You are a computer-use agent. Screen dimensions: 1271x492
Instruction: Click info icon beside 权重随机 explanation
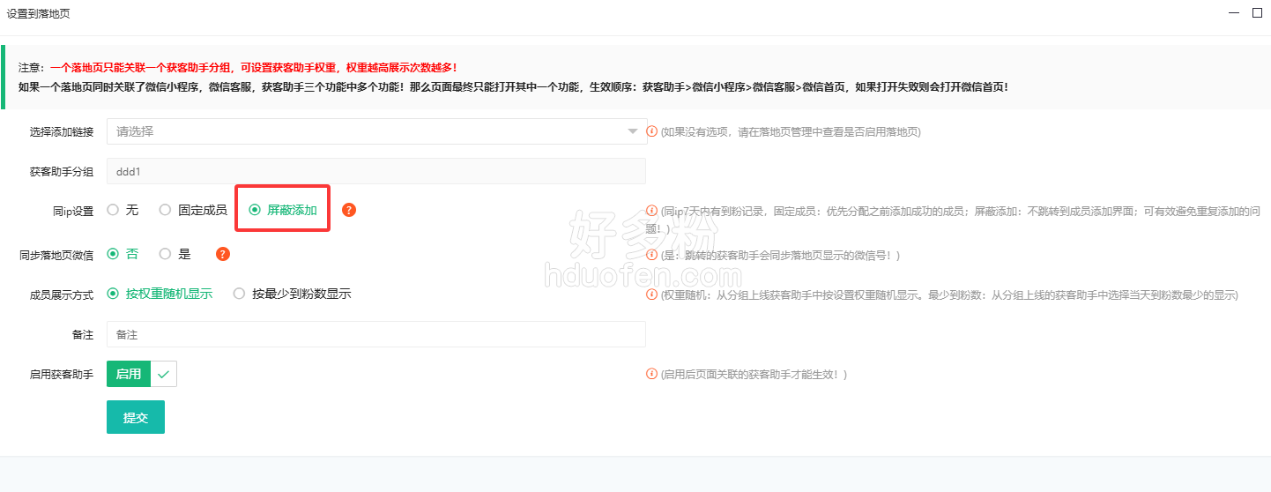[652, 294]
